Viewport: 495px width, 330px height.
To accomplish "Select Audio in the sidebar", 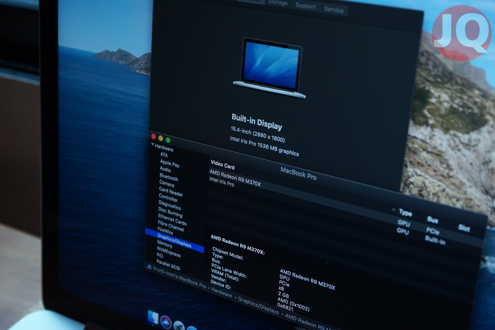I will pos(165,169).
